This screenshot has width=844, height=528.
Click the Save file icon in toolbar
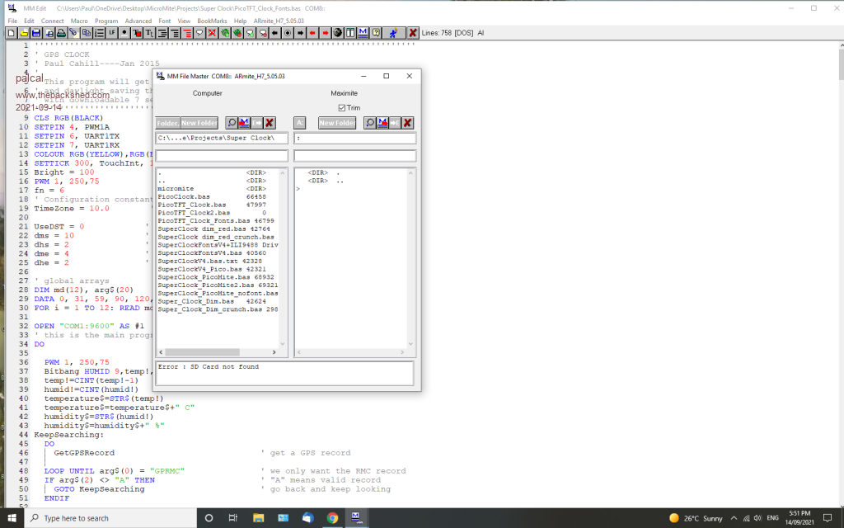(37, 33)
